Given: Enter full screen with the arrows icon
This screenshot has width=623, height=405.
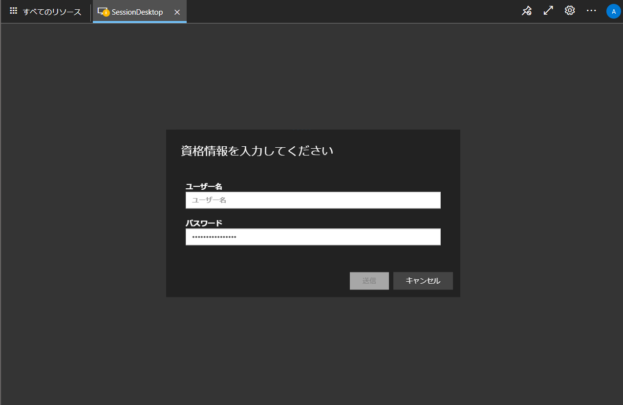Looking at the screenshot, I should 548,11.
